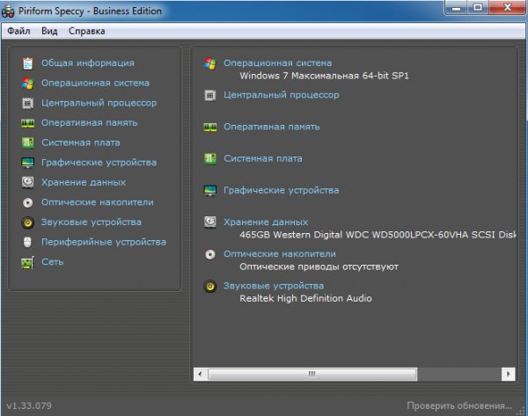Click Проверить обновления link
Screen dimensions: 528x416
click(459, 405)
